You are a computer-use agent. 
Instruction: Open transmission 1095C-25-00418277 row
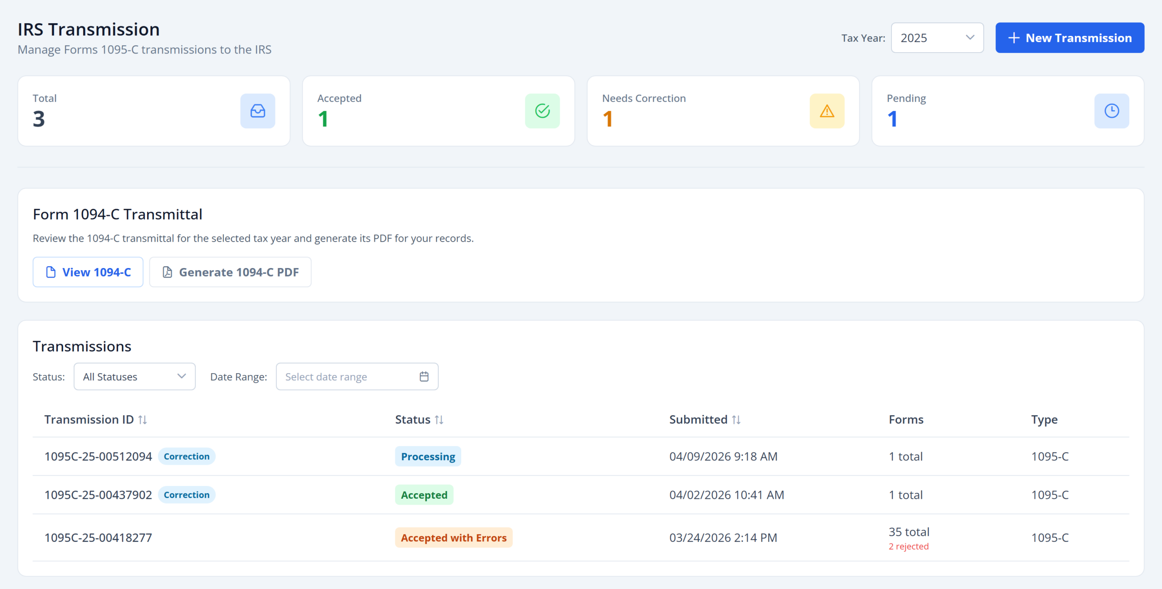click(x=581, y=538)
